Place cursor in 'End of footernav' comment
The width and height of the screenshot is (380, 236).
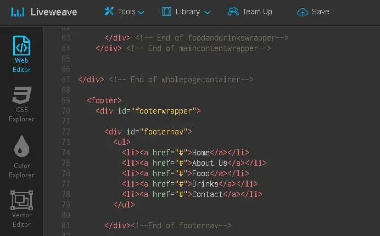(181, 226)
